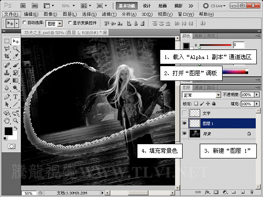Image resolution: width=263 pixels, height=197 pixels.
Task: Select the History Brush tool
Action: tap(16, 72)
